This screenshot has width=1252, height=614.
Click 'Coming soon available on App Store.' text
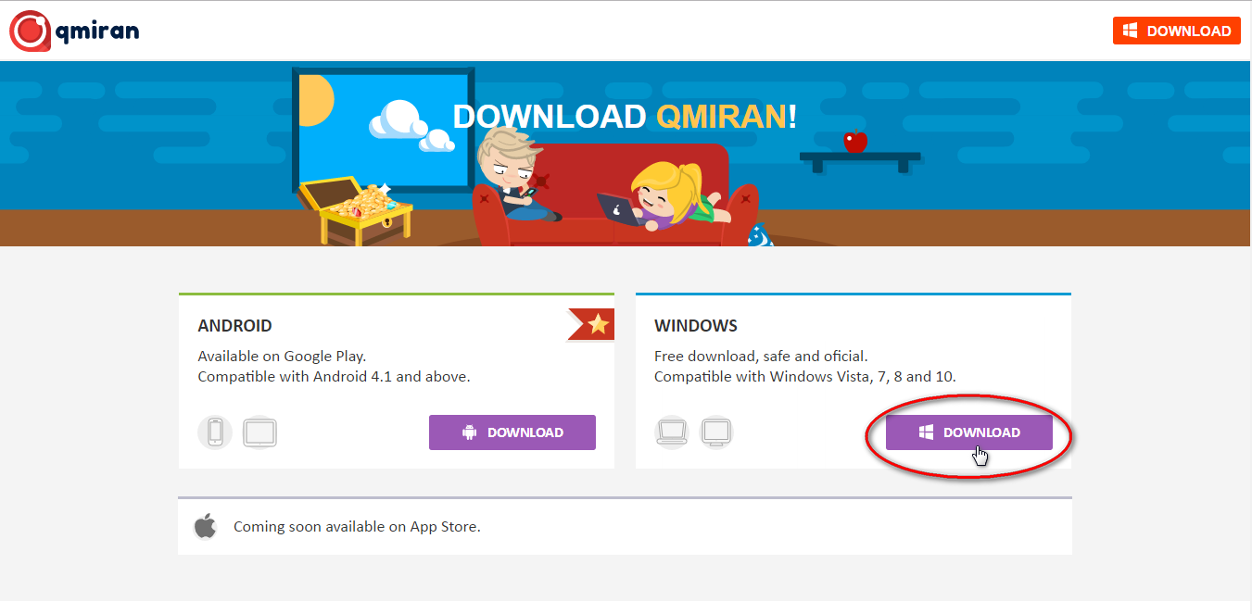pyautogui.click(x=357, y=526)
